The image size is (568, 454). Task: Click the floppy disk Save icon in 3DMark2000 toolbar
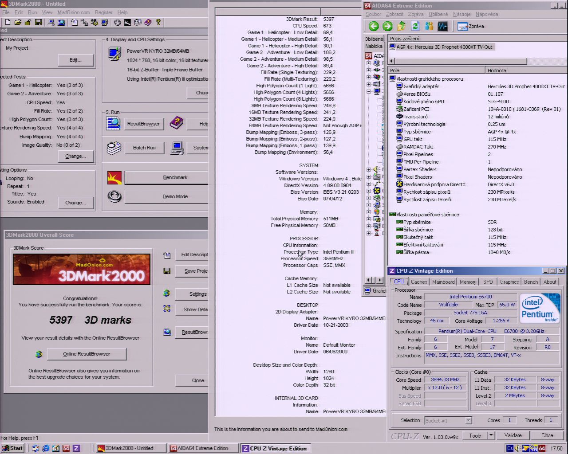pyautogui.click(x=39, y=22)
